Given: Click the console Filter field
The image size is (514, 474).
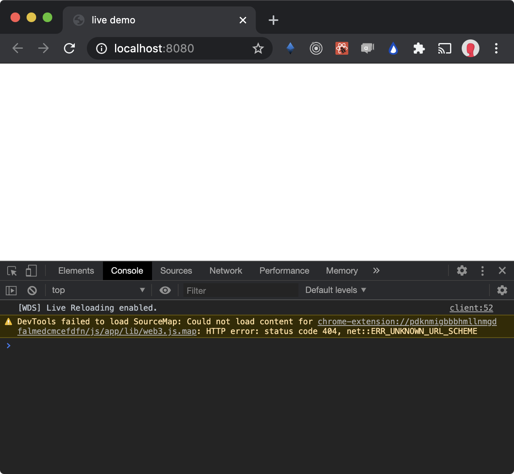Looking at the screenshot, I should [x=241, y=290].
